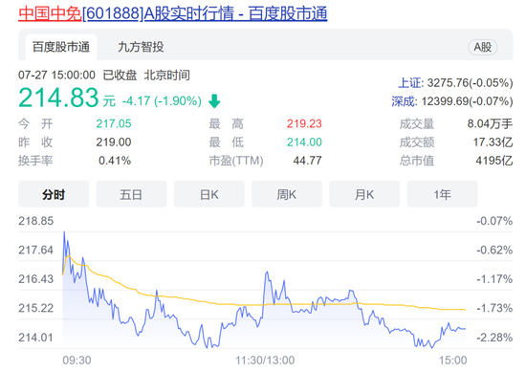Switch to the 九方智投 tab

pos(141,47)
